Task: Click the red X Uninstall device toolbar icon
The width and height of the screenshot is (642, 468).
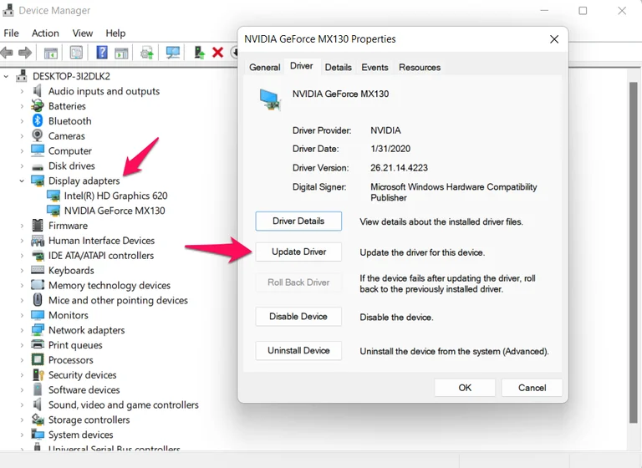Action: 218,53
